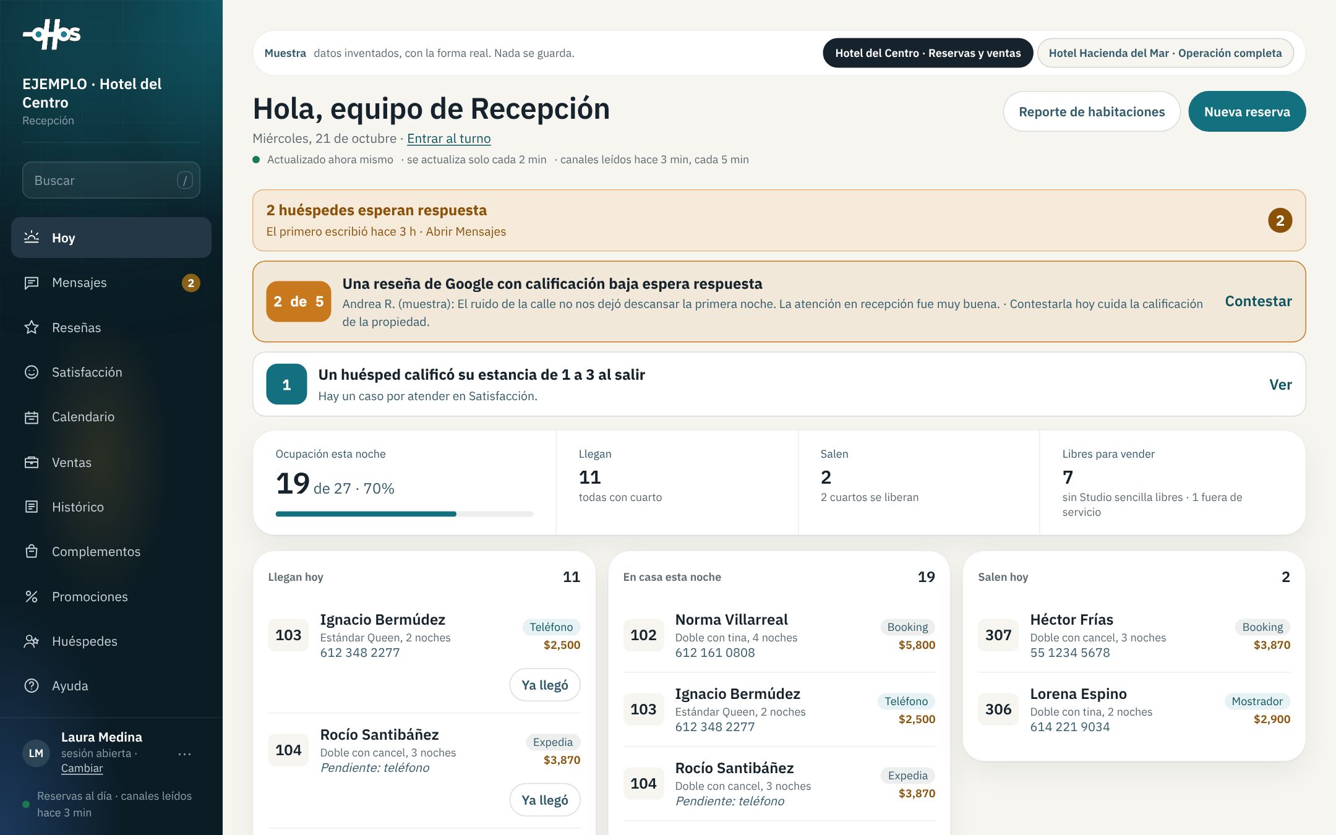The width and height of the screenshot is (1336, 835).
Task: Click the Llegan 11 stat card
Action: (677, 482)
